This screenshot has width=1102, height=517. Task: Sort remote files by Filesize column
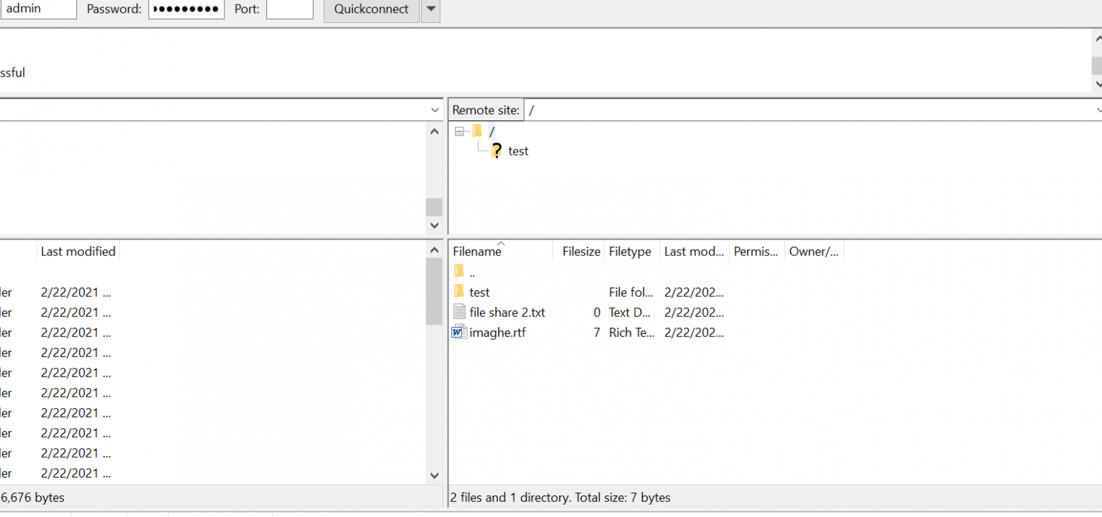click(581, 251)
